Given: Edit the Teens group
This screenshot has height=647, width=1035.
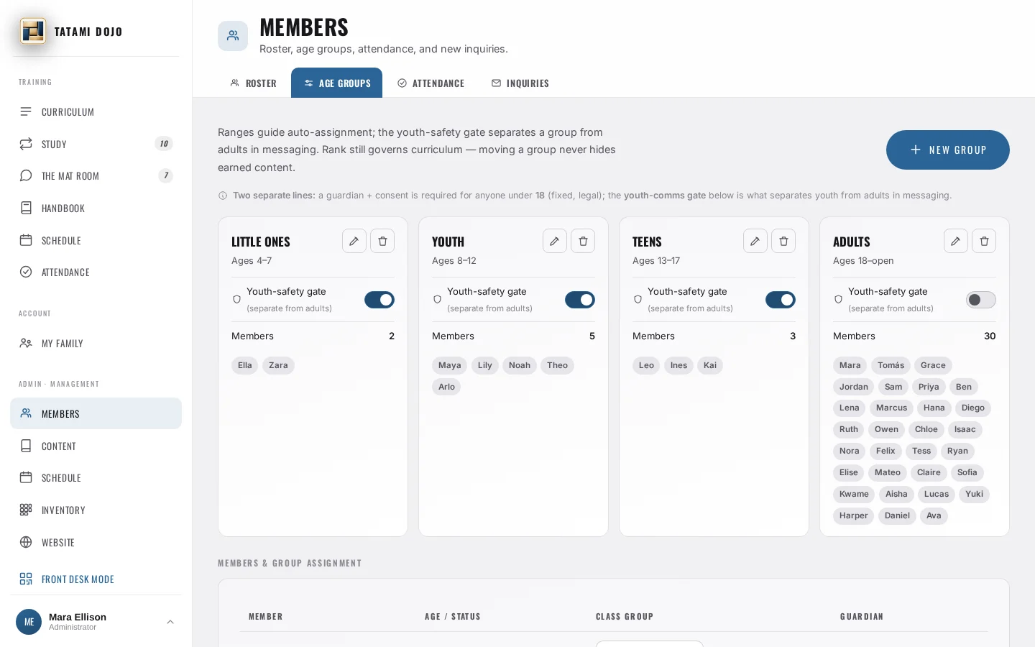Looking at the screenshot, I should (755, 241).
